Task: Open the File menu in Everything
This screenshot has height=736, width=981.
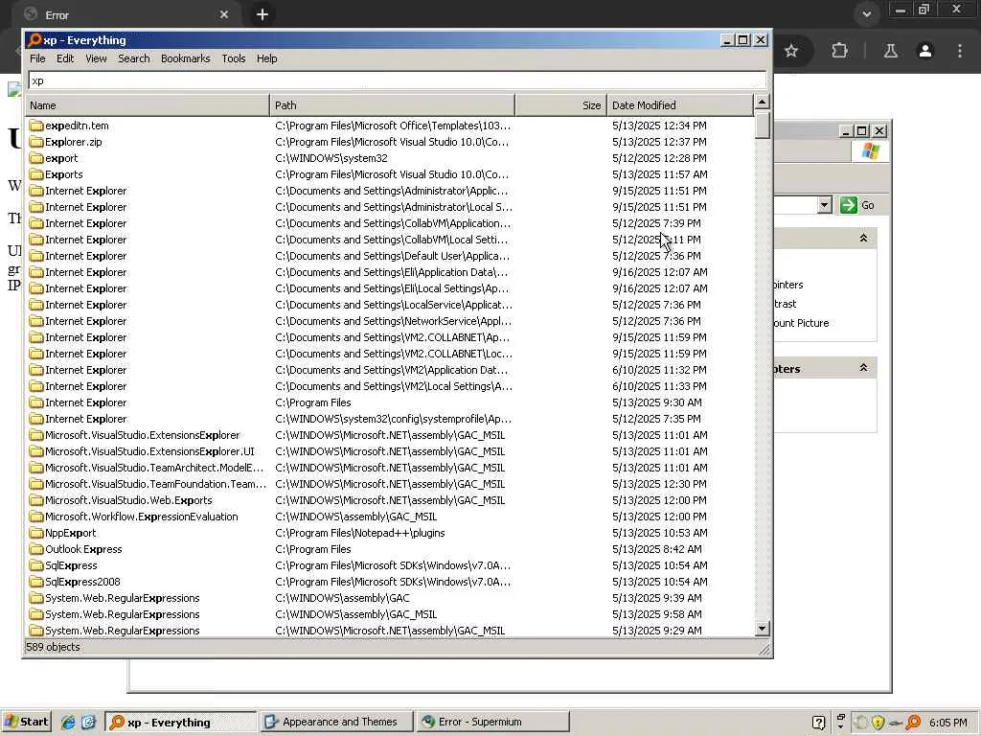Action: click(x=37, y=58)
